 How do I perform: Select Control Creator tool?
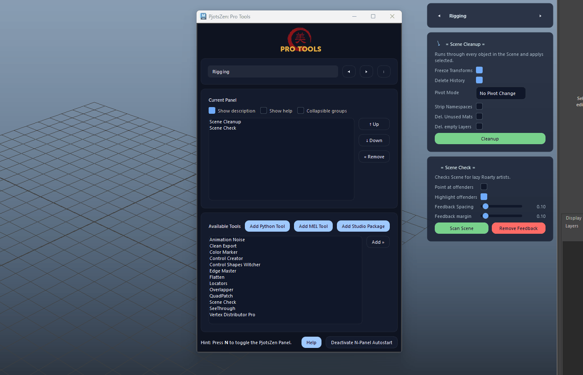pos(226,258)
